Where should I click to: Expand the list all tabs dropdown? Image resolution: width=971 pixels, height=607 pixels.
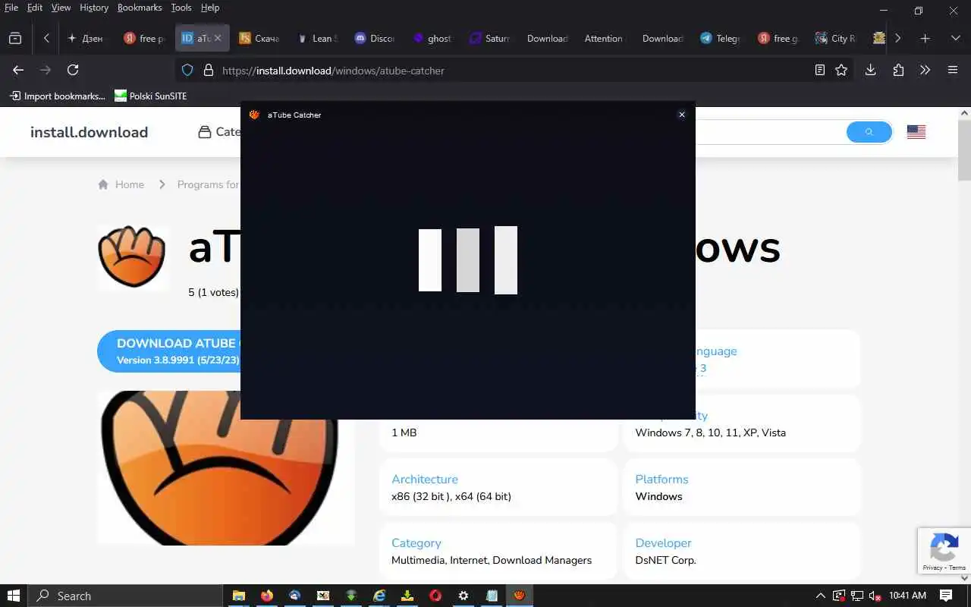coord(955,38)
